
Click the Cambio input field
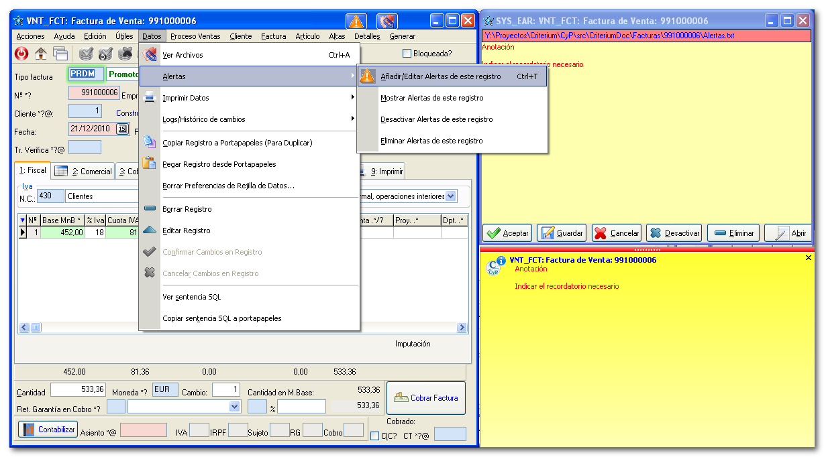tap(226, 389)
